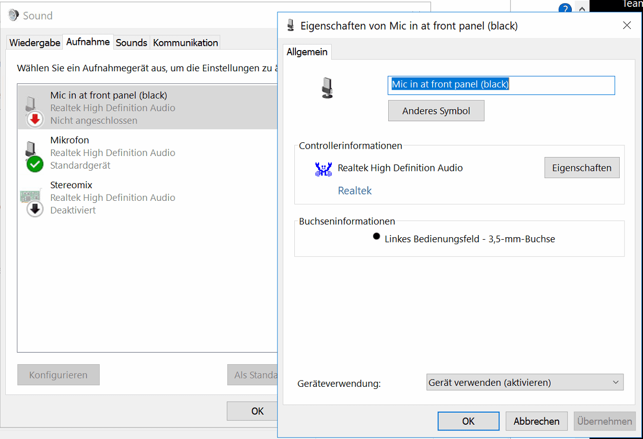Click the Übernehmen button
The height and width of the screenshot is (439, 643).
pyautogui.click(x=604, y=421)
